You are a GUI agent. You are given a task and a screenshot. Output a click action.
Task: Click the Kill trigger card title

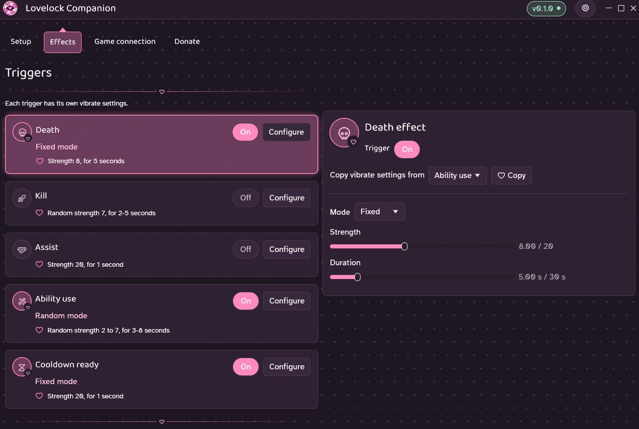(41, 196)
